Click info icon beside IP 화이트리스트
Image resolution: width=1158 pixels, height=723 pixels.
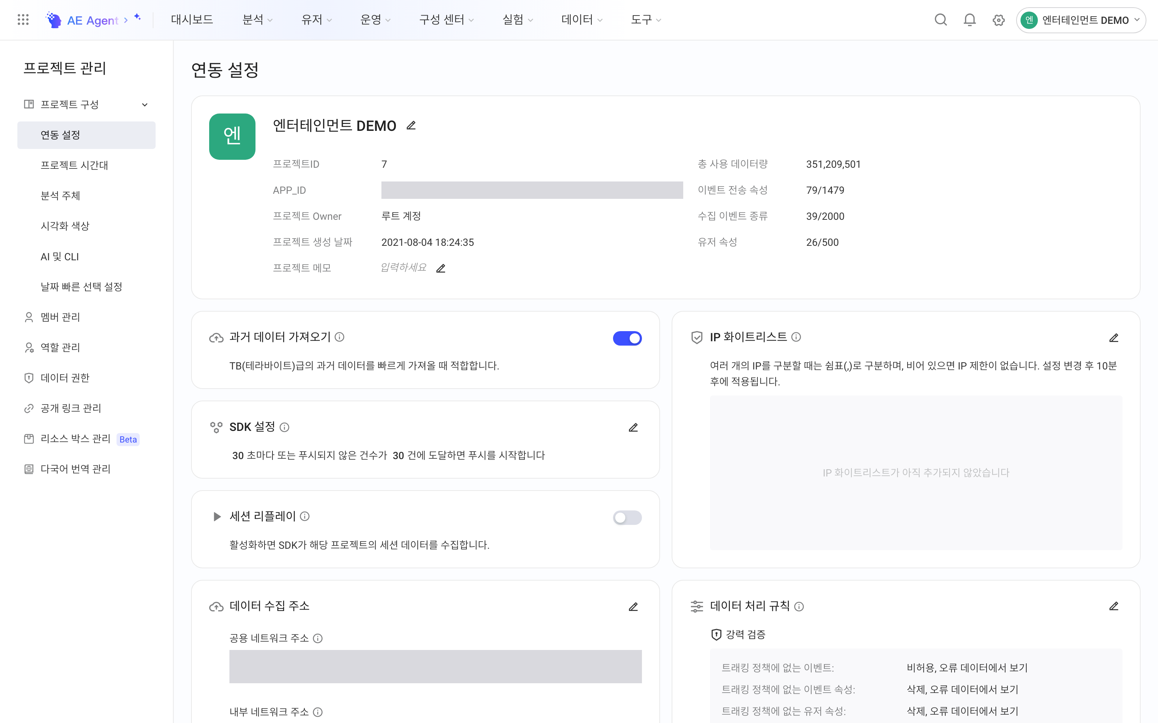click(x=796, y=337)
